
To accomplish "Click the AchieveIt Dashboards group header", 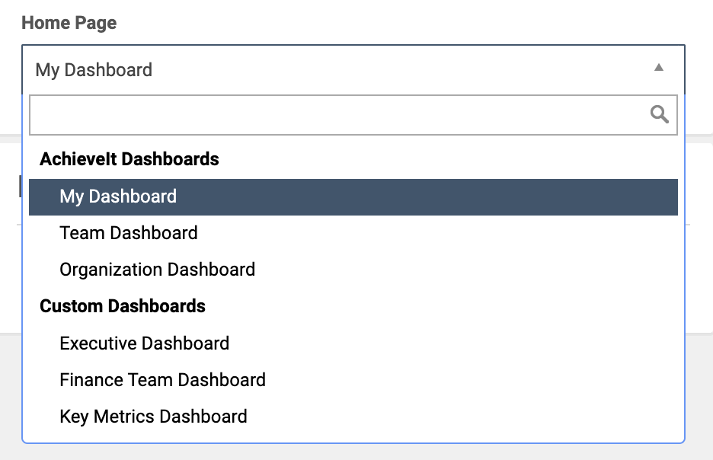I will (x=129, y=159).
